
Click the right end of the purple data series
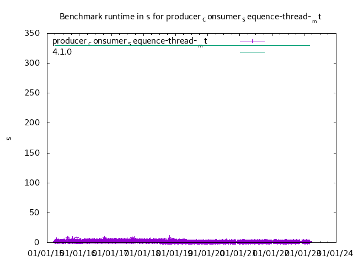pos(310,241)
